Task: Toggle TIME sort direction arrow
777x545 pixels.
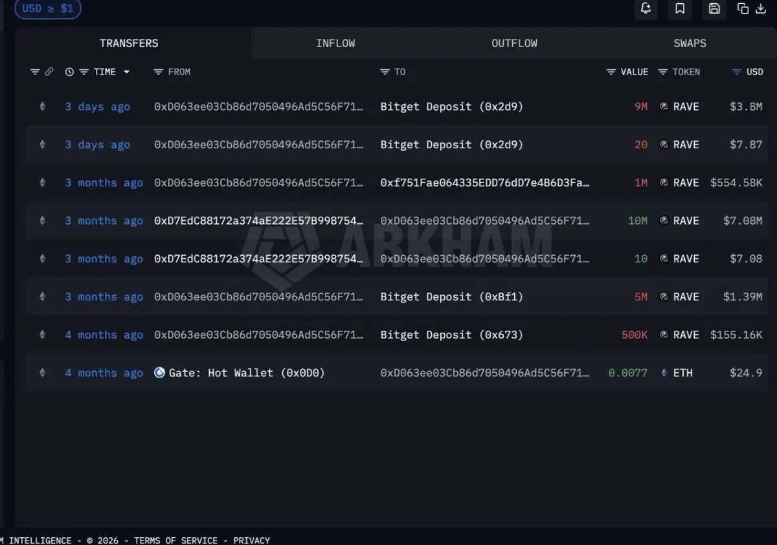Action: click(x=127, y=72)
